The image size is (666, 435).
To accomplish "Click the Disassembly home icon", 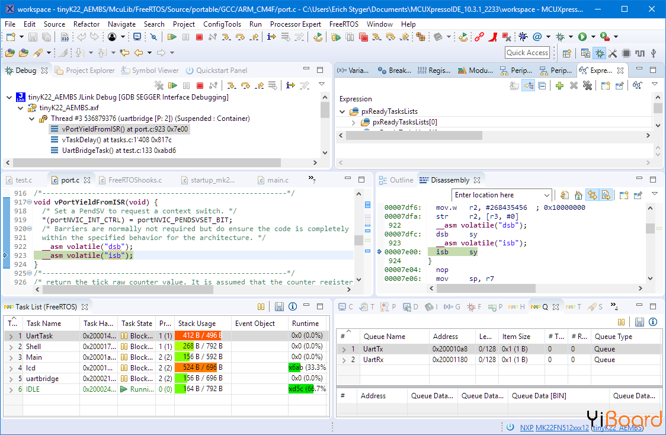I will 578,195.
